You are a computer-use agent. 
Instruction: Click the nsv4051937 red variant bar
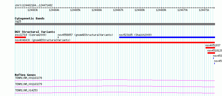tap(210, 48)
